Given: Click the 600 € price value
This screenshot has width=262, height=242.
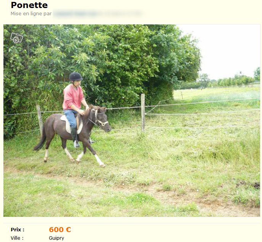Looking at the screenshot, I should 60,229.
